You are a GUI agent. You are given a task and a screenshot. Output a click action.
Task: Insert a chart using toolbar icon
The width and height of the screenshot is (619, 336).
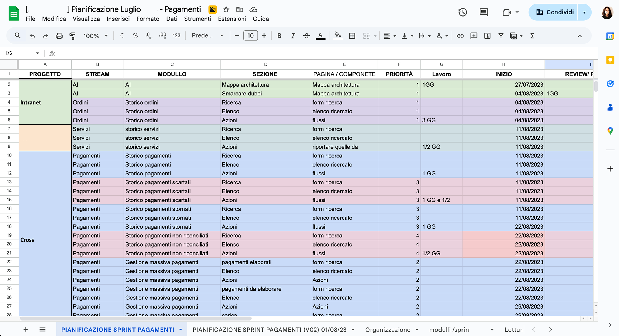pyautogui.click(x=487, y=36)
